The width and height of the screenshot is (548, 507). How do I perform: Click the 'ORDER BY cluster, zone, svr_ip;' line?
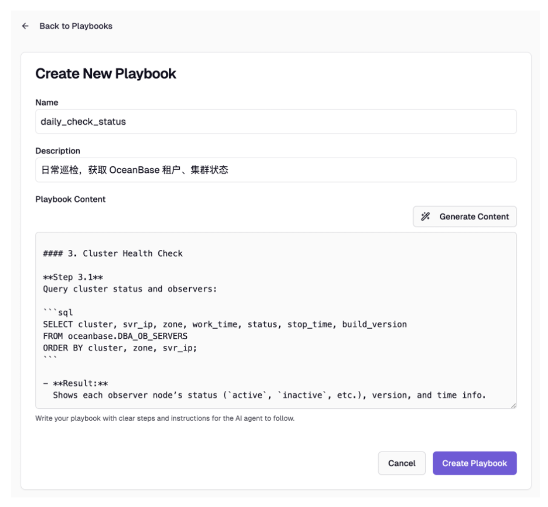[120, 348]
